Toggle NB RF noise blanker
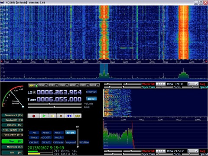The height and width of the screenshot is (156, 208). click(x=46, y=133)
